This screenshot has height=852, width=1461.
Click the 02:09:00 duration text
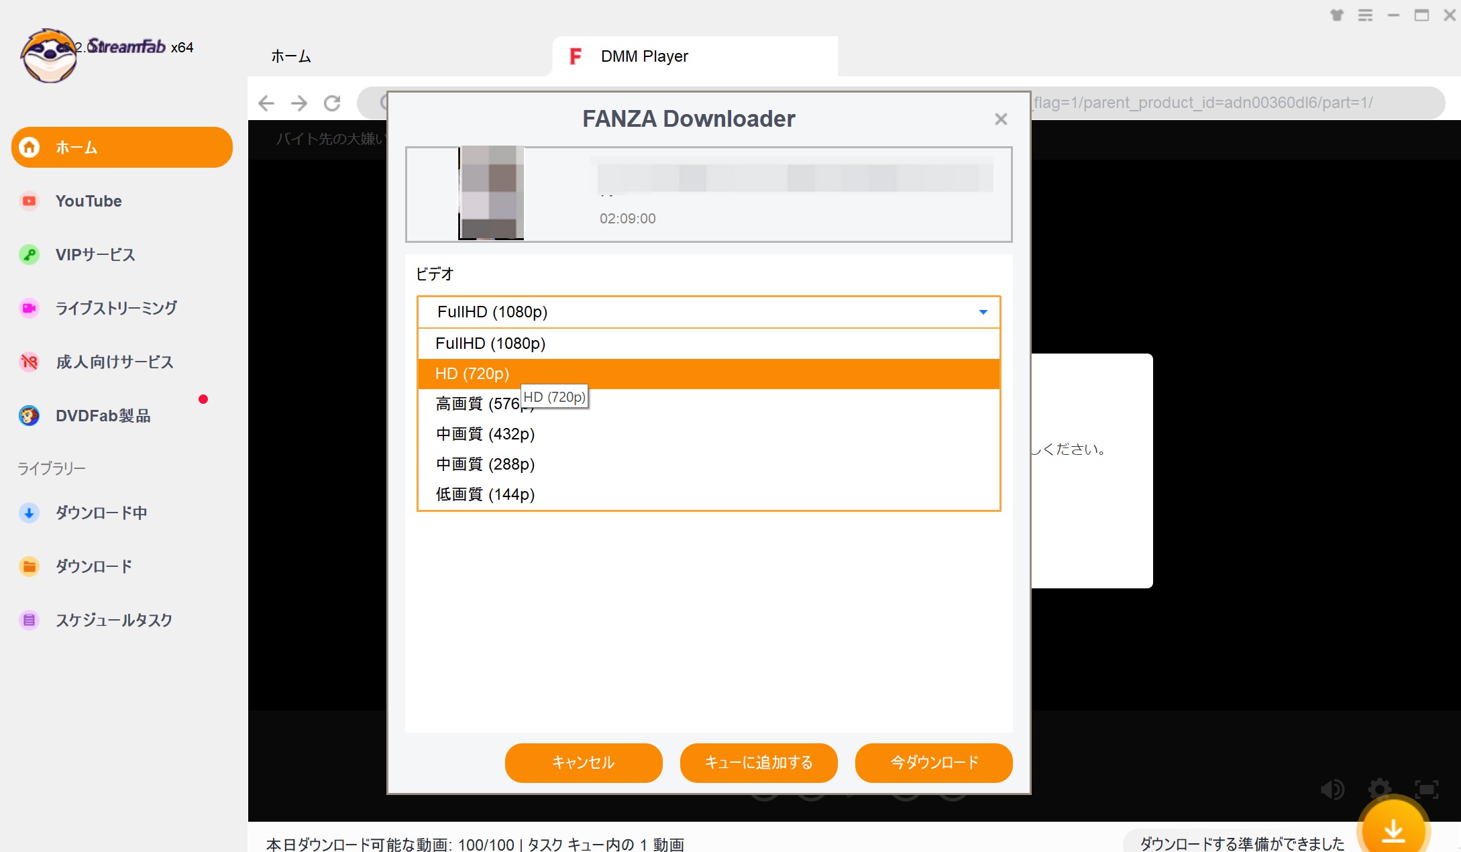coord(628,219)
